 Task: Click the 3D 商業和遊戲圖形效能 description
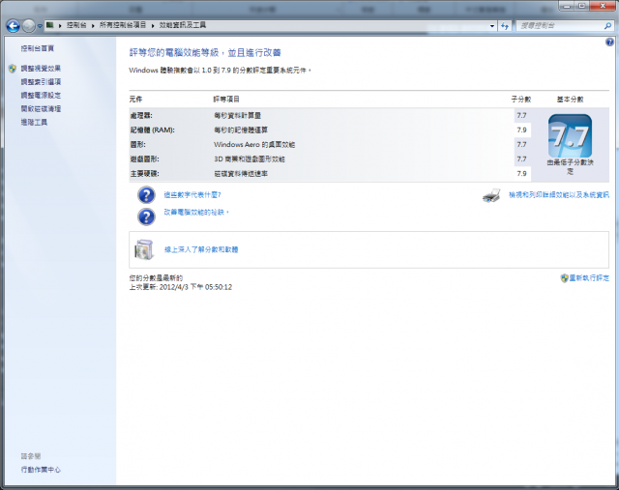click(250, 159)
